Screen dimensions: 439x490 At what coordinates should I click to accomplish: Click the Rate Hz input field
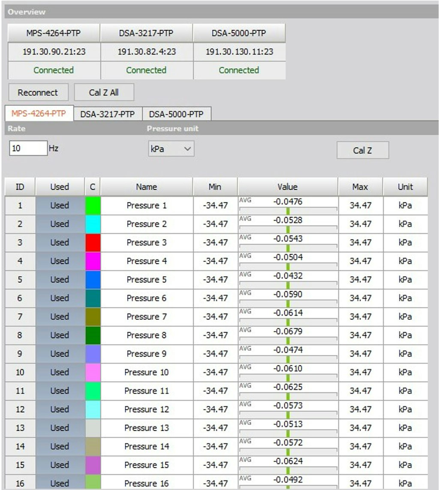pos(28,148)
